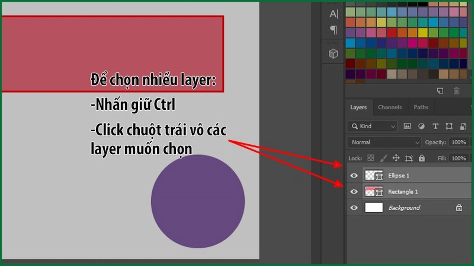Hide the Rectangle 1 layer
Image resolution: width=474 pixels, height=266 pixels.
pos(354,192)
